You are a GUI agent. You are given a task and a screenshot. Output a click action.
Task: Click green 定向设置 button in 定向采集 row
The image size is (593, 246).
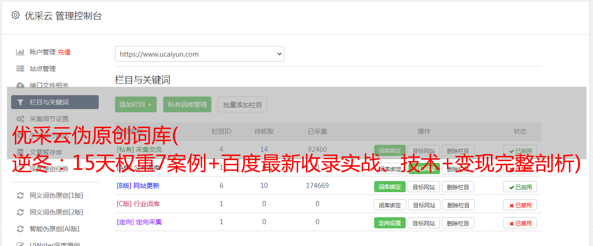[390, 223]
